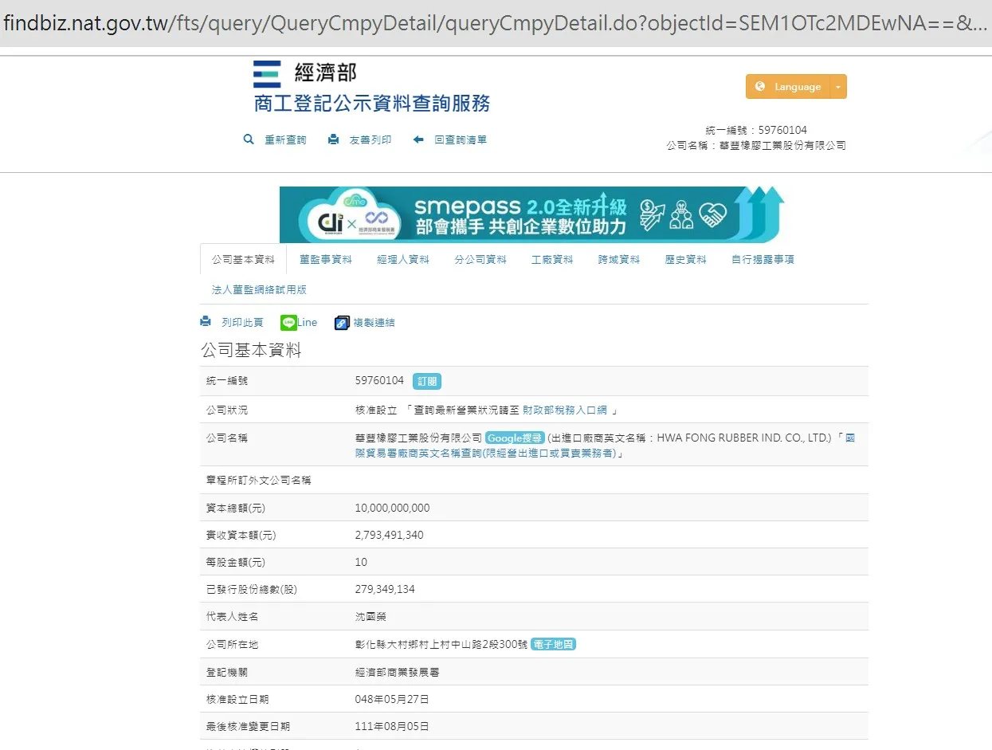Click the Google搜尋 button
The width and height of the screenshot is (992, 750).
(x=515, y=438)
